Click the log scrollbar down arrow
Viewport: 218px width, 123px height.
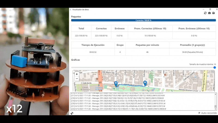click(x=215, y=109)
